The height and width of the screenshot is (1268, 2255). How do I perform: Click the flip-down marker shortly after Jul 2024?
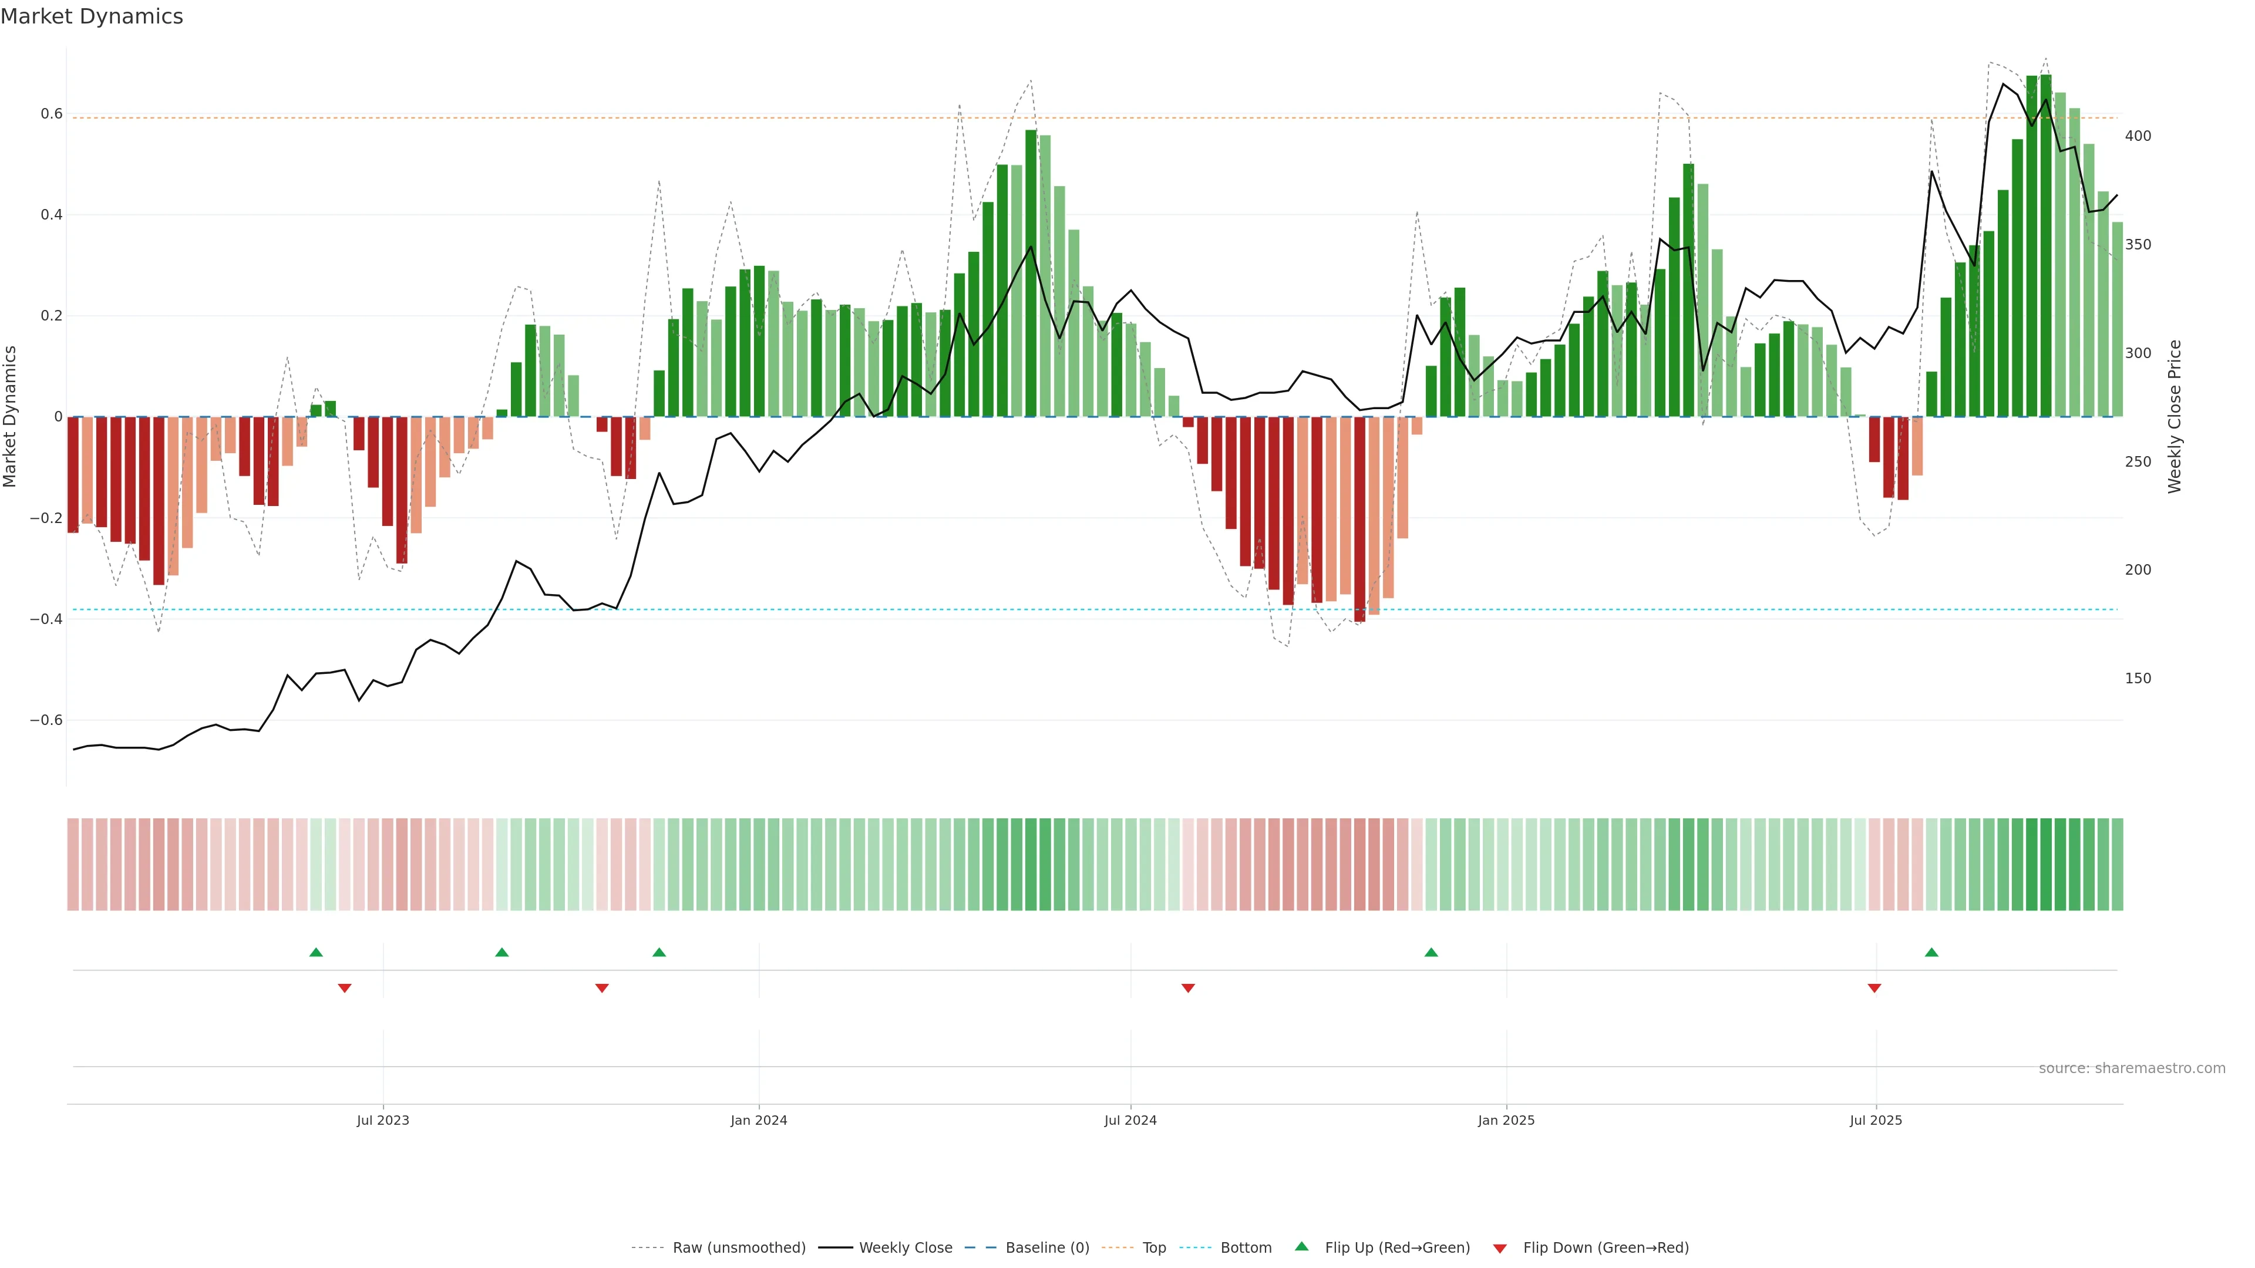pos(1188,988)
